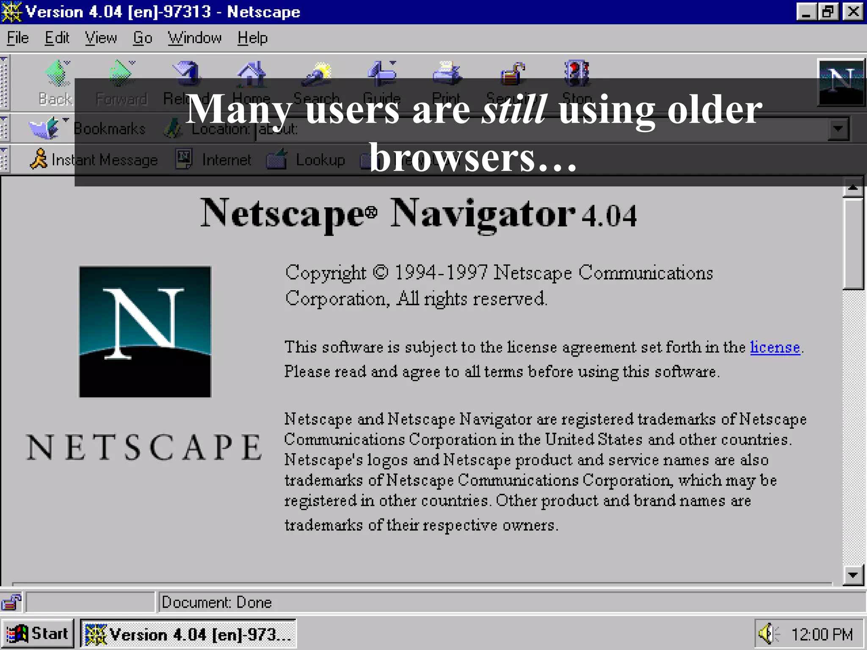Click the volume speaker tray icon
This screenshot has height=650, width=867.
(768, 634)
